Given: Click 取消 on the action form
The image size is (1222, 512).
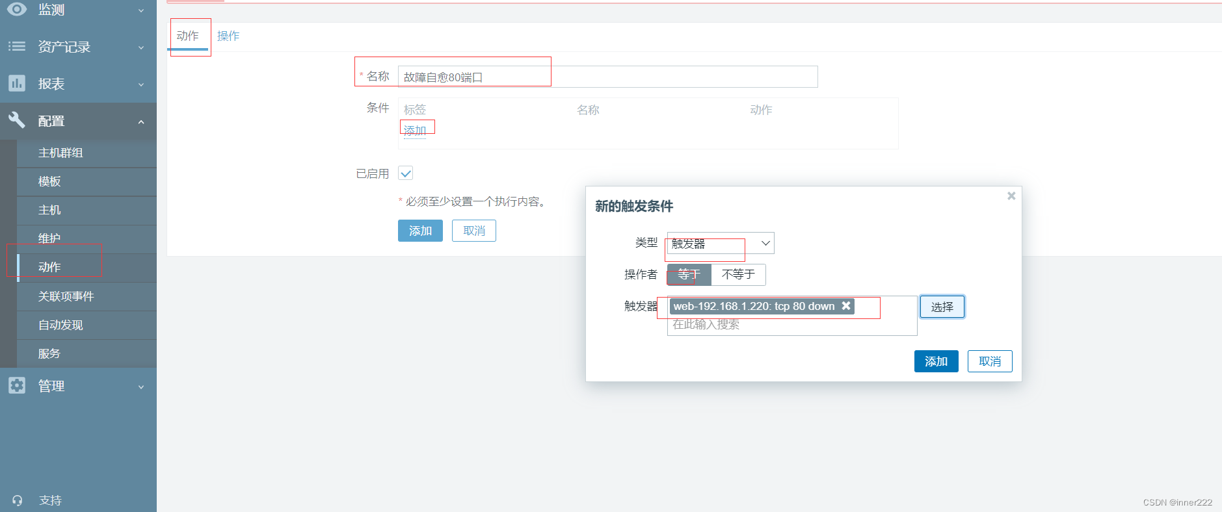Looking at the screenshot, I should (474, 231).
